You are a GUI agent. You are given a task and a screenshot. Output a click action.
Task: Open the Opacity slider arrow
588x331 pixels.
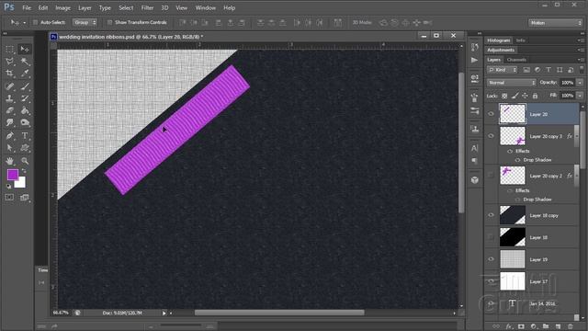point(580,83)
